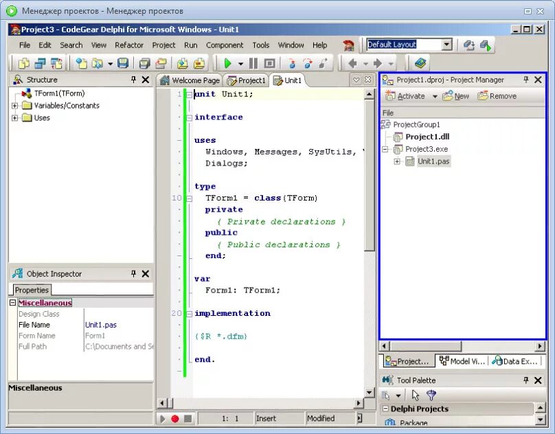
Task: Click the Save All toolbar icon
Action: pyautogui.click(x=144, y=63)
